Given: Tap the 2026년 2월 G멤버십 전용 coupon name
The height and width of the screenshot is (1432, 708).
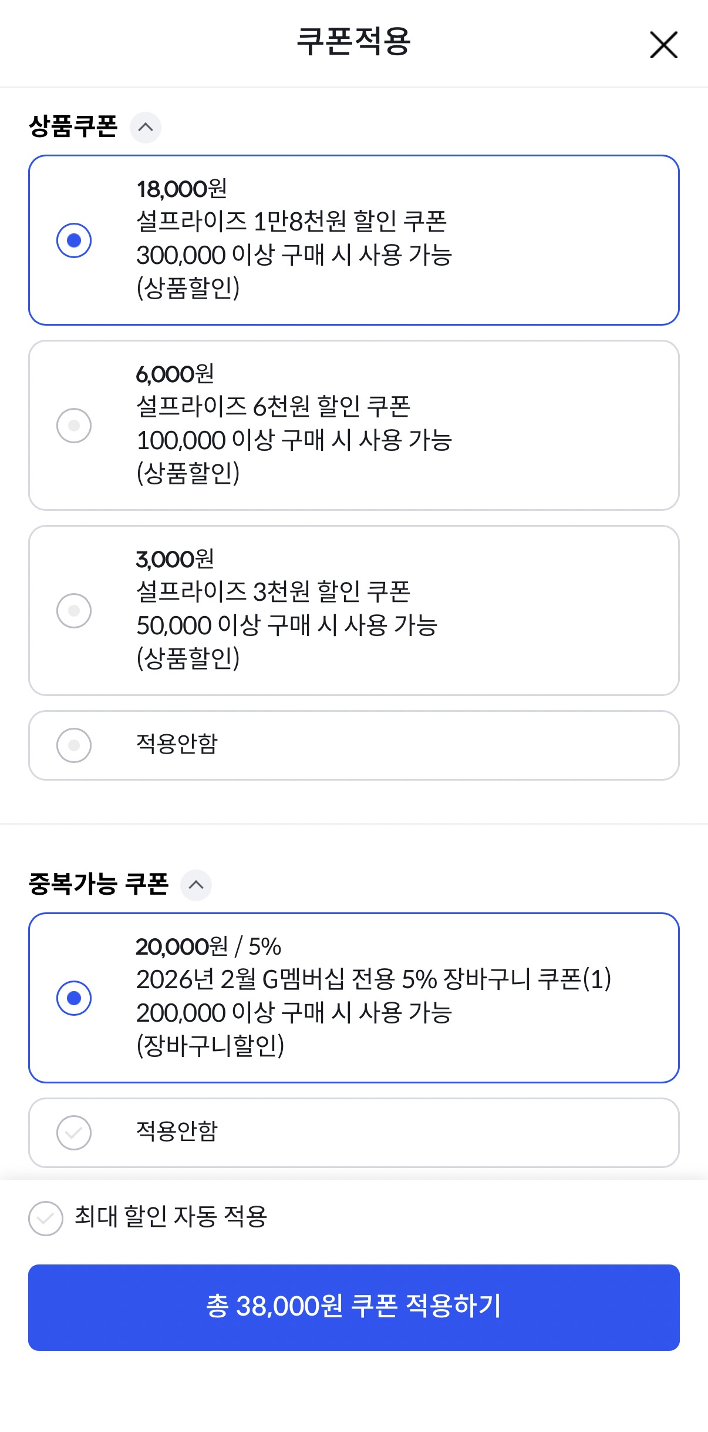Looking at the screenshot, I should (373, 979).
